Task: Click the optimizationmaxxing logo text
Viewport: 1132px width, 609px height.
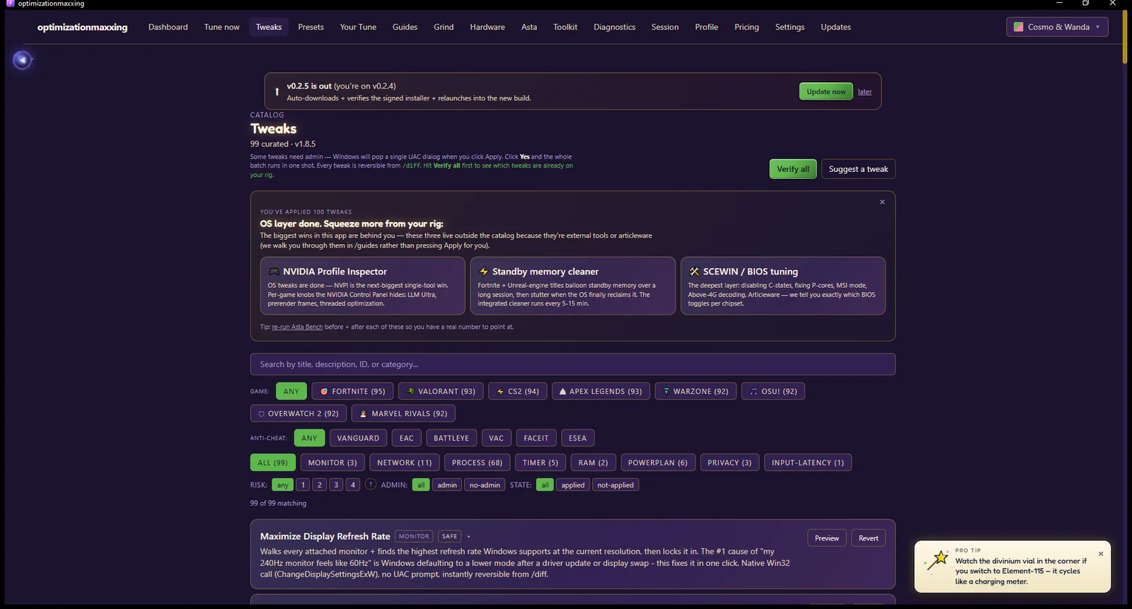Action: (82, 27)
